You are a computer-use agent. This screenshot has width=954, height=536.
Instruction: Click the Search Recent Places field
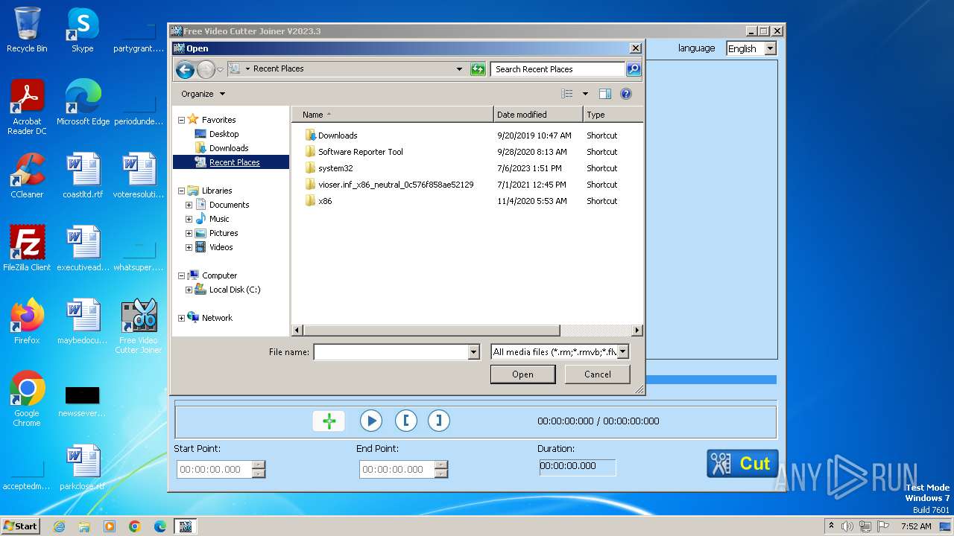pos(557,69)
